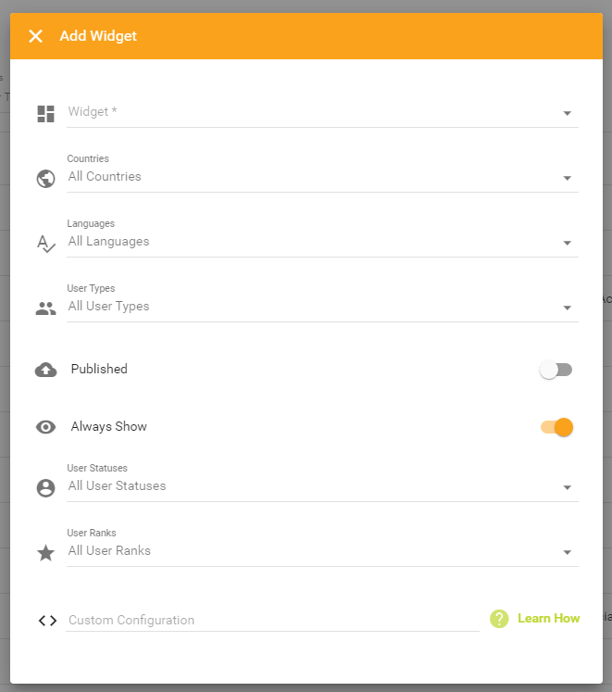
Task: Click the account circle icon beside User Statuses
Action: [46, 488]
